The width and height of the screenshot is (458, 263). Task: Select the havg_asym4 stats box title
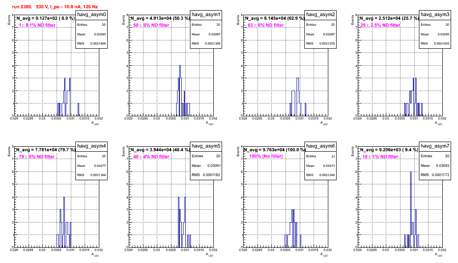click(x=92, y=146)
